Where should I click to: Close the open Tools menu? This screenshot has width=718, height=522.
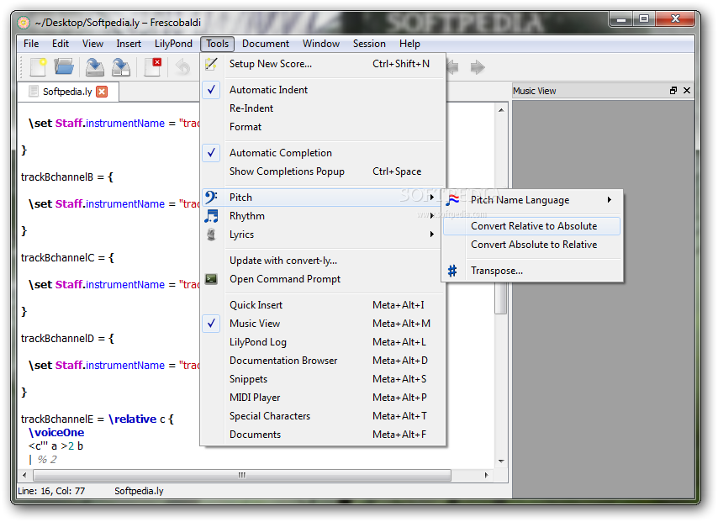(218, 44)
